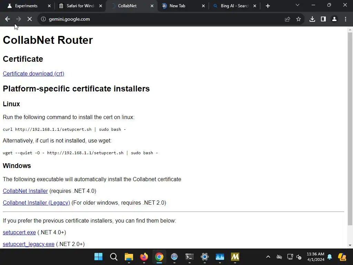The height and width of the screenshot is (265, 353).
Task: Close the Experiments tab
Action: tap(49, 6)
